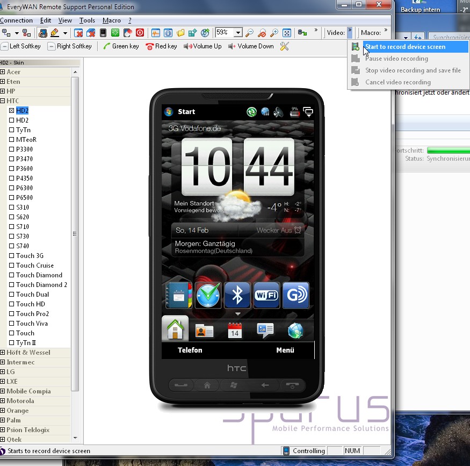470x466 pixels.
Task: Tap the Bluetooth icon on phone screen
Action: pyautogui.click(x=237, y=295)
